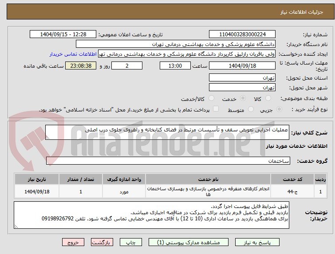Viewport: 335px width, 254px height.
Task: Select the جزیی purchase type radio
Action: [279, 109]
